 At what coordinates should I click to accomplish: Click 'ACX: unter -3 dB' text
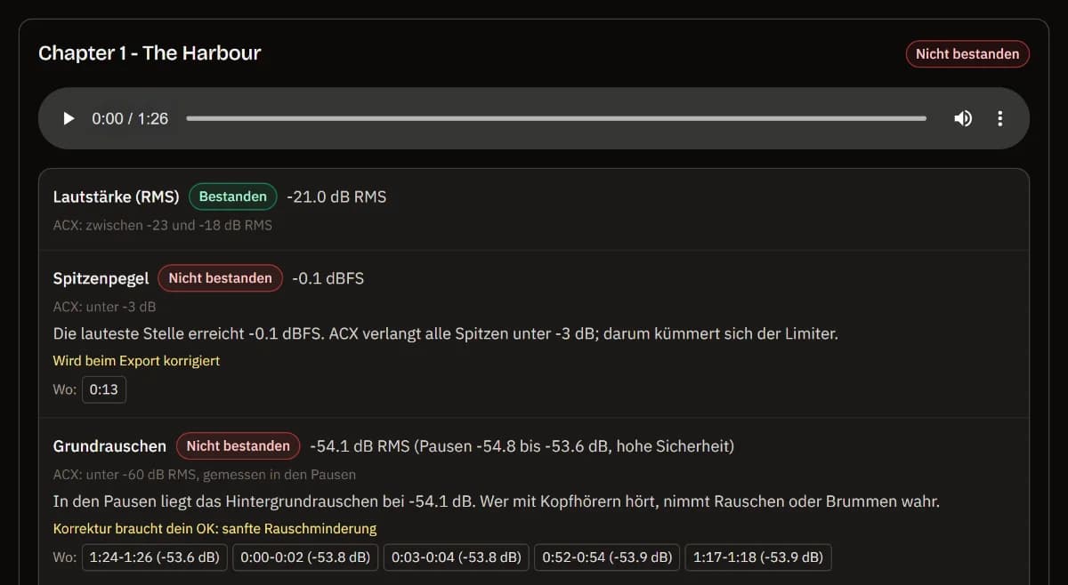tap(104, 307)
